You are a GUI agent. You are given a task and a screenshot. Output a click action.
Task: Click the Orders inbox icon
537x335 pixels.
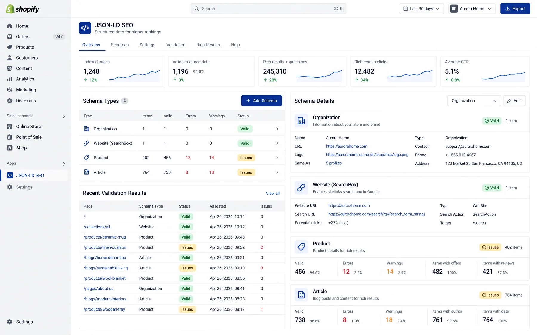tap(10, 37)
